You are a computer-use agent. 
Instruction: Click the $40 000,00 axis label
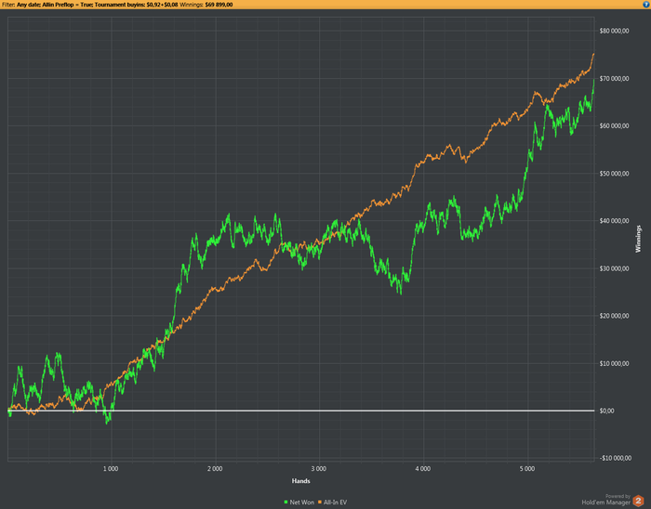[x=614, y=220]
